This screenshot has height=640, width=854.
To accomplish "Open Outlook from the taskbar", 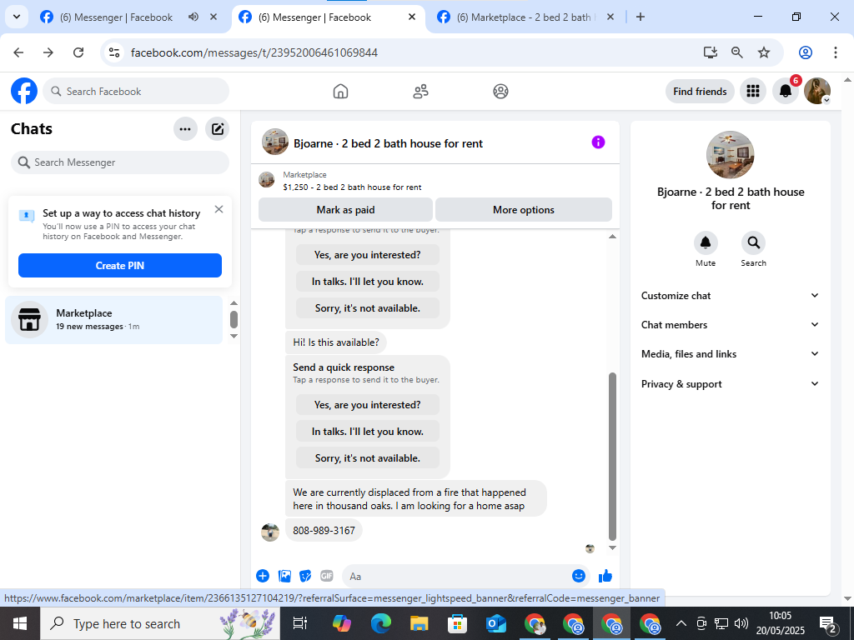I will click(496, 623).
